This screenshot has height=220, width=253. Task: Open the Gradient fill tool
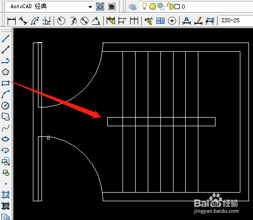[x=6, y=206]
